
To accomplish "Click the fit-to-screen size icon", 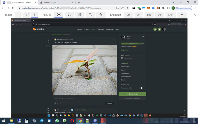I will 59,15.
